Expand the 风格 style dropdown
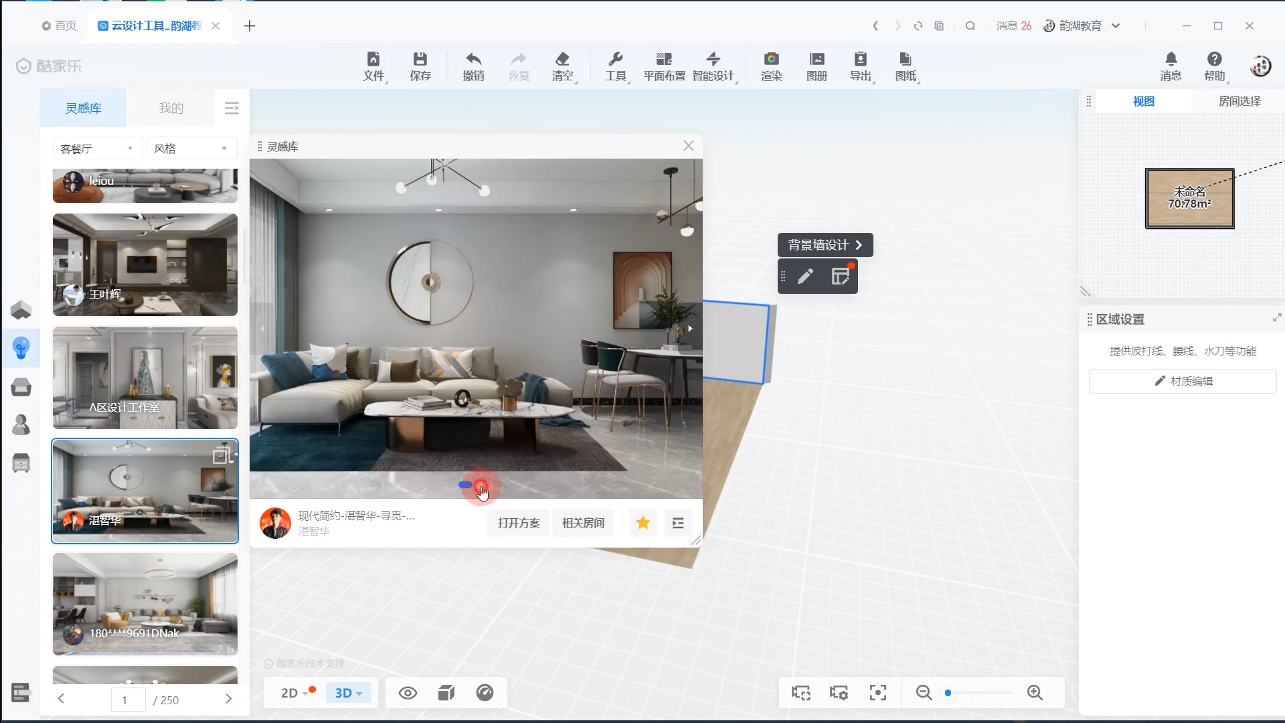 coord(191,149)
